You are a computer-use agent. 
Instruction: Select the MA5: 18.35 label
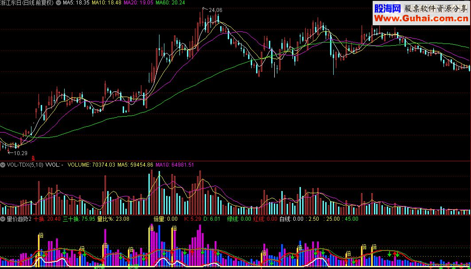coord(76,3)
